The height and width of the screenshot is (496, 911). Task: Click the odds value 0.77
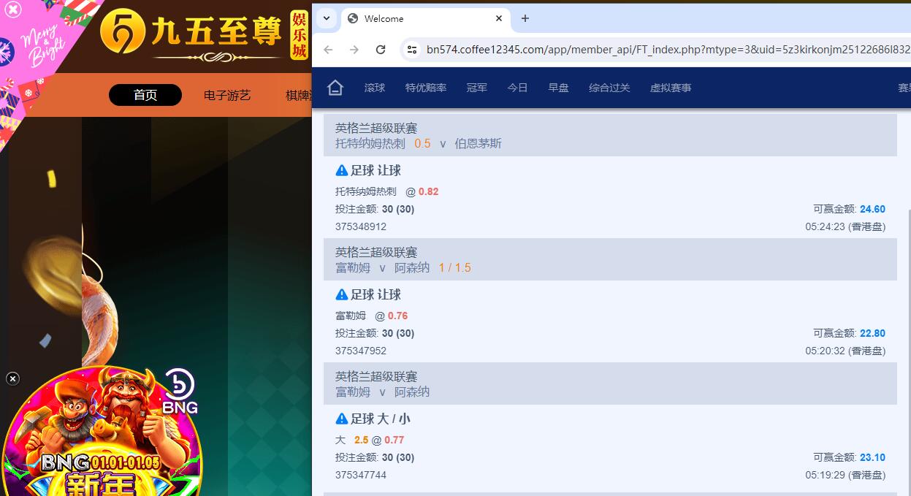click(394, 440)
